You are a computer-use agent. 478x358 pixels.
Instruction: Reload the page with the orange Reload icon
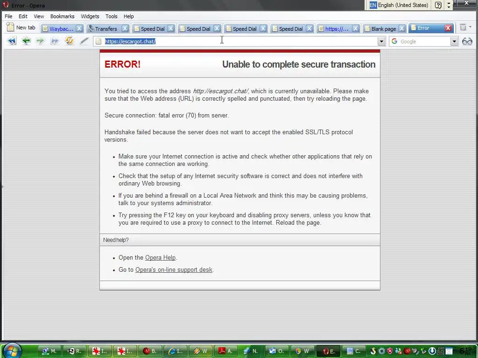(x=70, y=41)
